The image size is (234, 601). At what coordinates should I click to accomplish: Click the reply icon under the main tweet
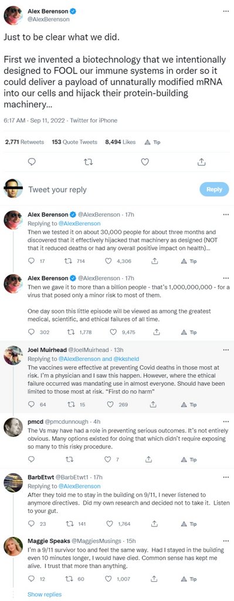[x=32, y=162]
